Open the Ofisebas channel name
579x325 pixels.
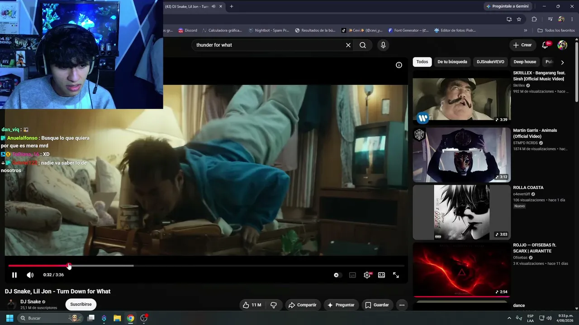pyautogui.click(x=520, y=258)
